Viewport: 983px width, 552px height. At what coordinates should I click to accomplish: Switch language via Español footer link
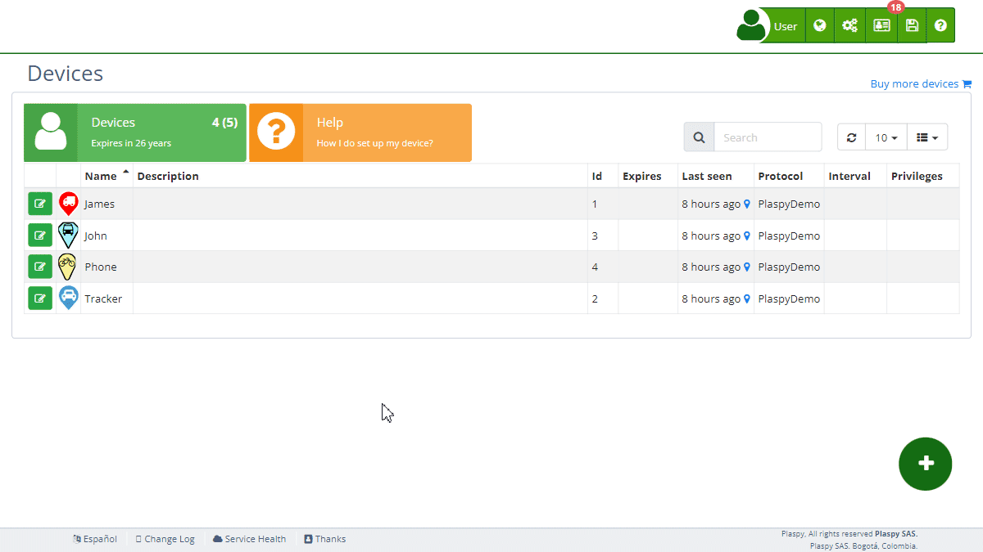point(95,539)
